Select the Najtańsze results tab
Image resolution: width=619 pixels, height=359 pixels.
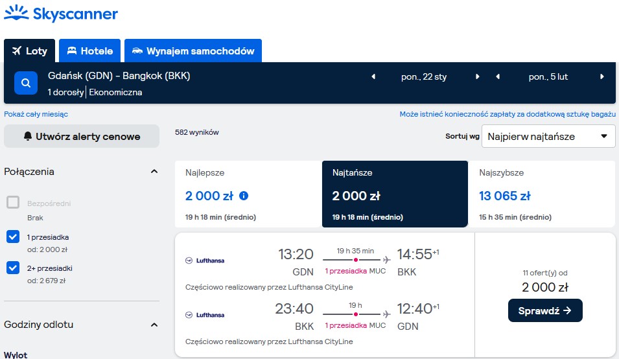click(x=395, y=194)
